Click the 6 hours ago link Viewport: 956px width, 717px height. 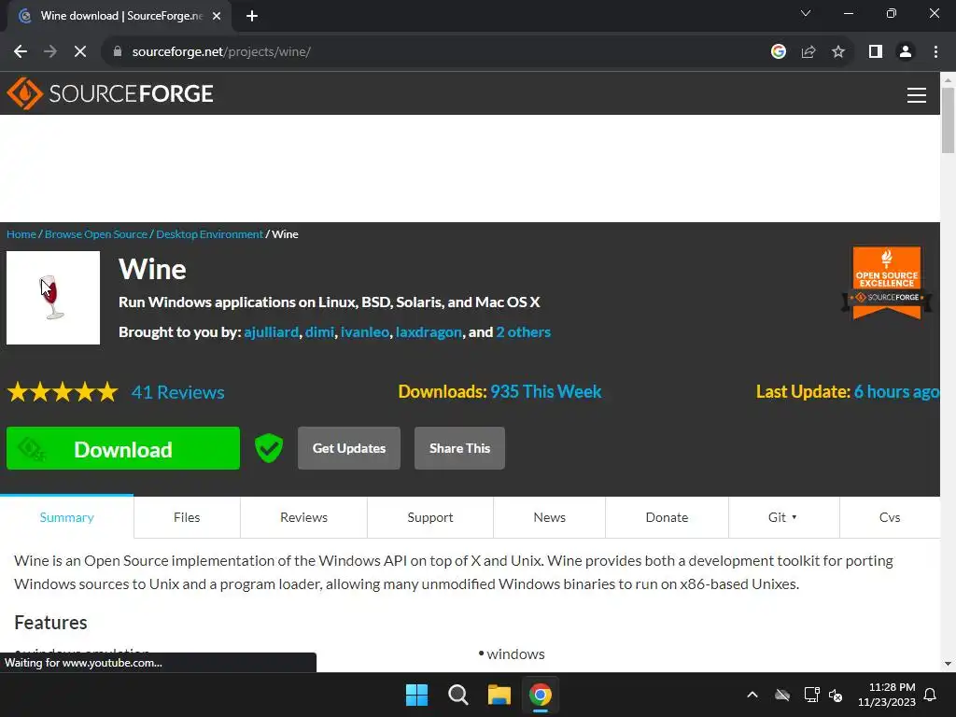coord(896,391)
